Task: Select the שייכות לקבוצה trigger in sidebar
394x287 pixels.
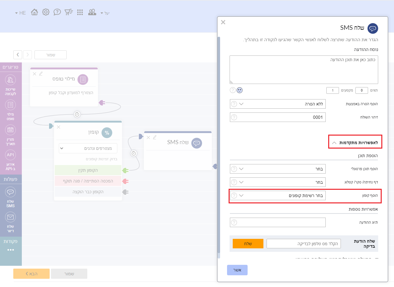Action: [10, 85]
